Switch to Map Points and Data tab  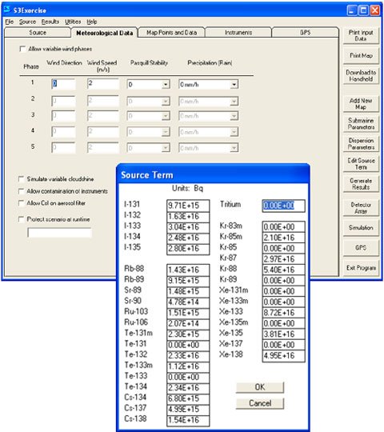click(x=171, y=33)
